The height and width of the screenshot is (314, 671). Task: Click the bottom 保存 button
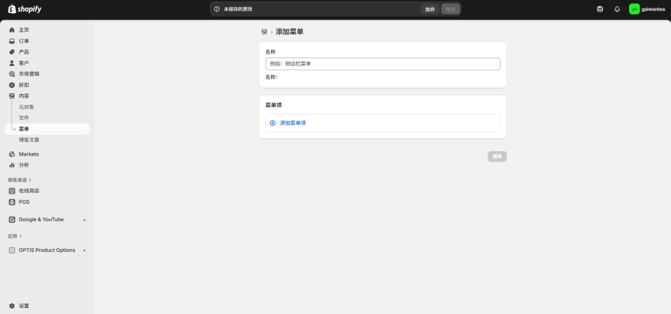[x=497, y=156]
